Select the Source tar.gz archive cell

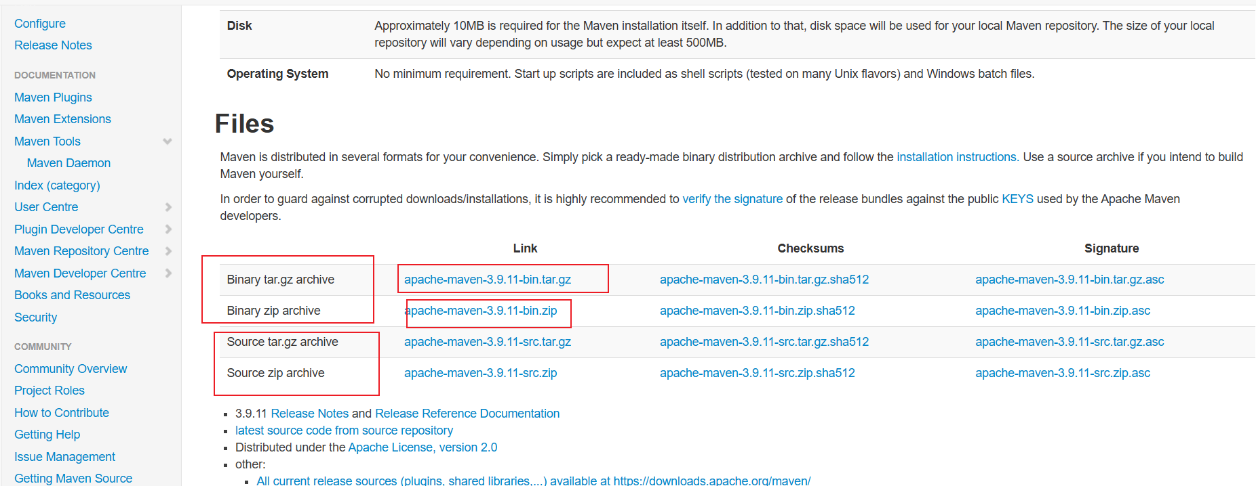tap(282, 342)
